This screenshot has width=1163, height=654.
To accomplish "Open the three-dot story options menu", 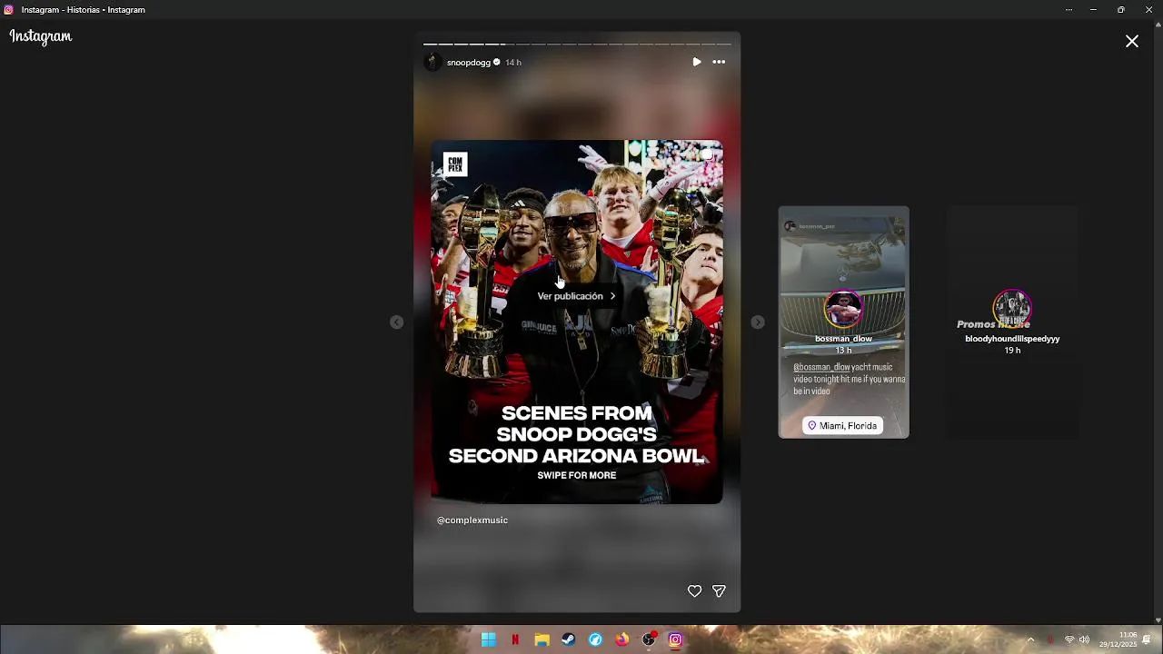I will 719,62.
